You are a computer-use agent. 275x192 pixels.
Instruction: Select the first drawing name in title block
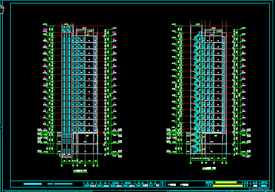click(172, 185)
